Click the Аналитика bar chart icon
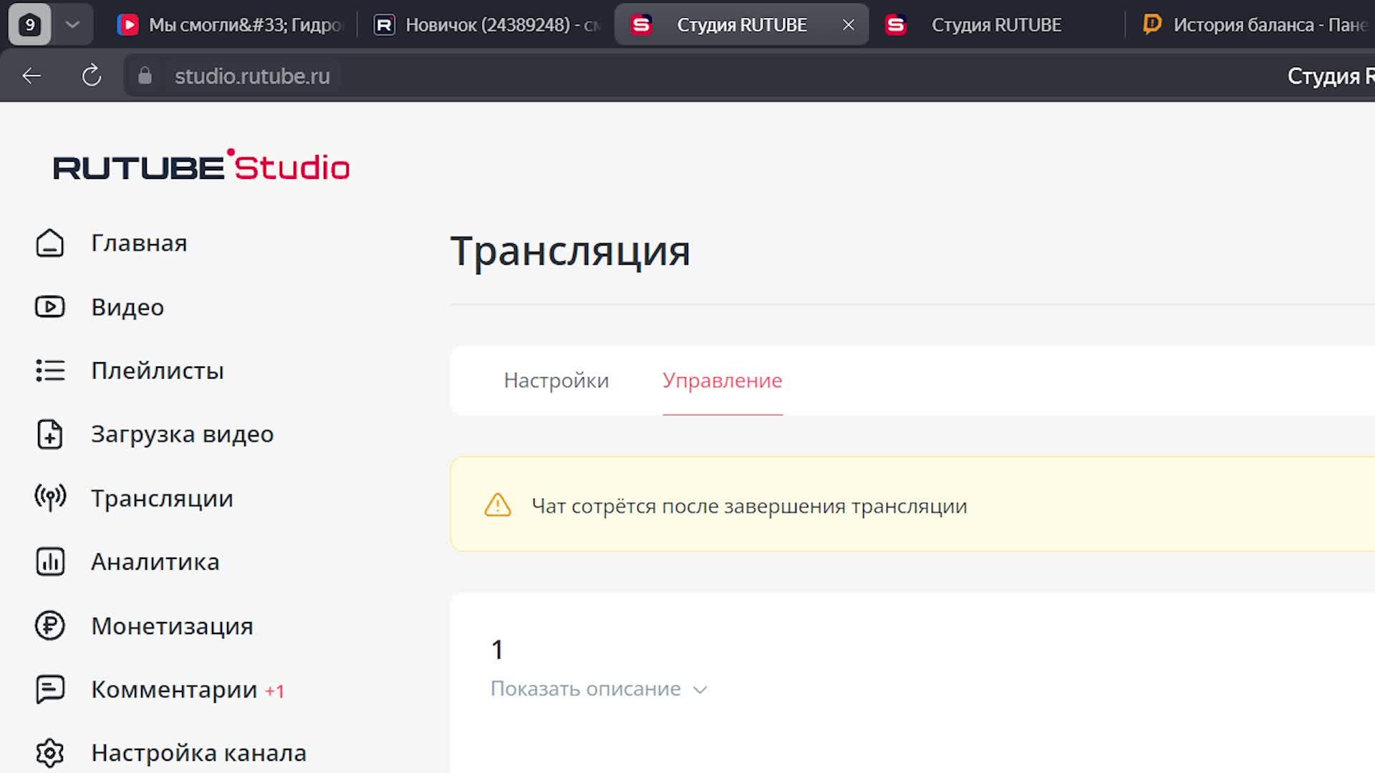This screenshot has height=773, width=1375. 50,562
